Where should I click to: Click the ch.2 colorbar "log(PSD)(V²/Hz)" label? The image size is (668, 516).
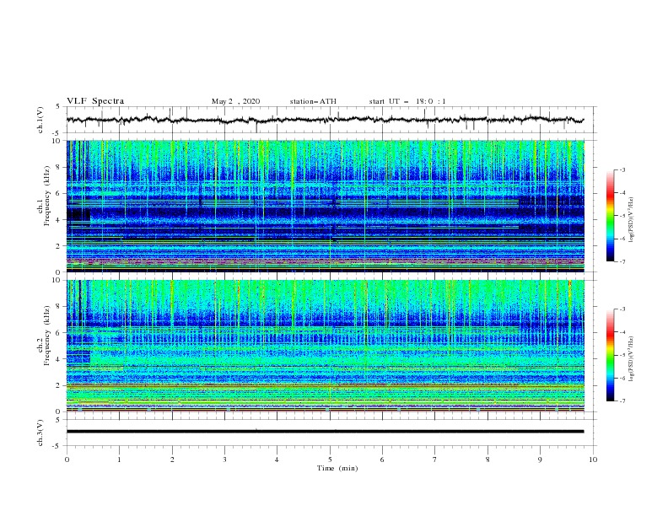pyautogui.click(x=632, y=359)
